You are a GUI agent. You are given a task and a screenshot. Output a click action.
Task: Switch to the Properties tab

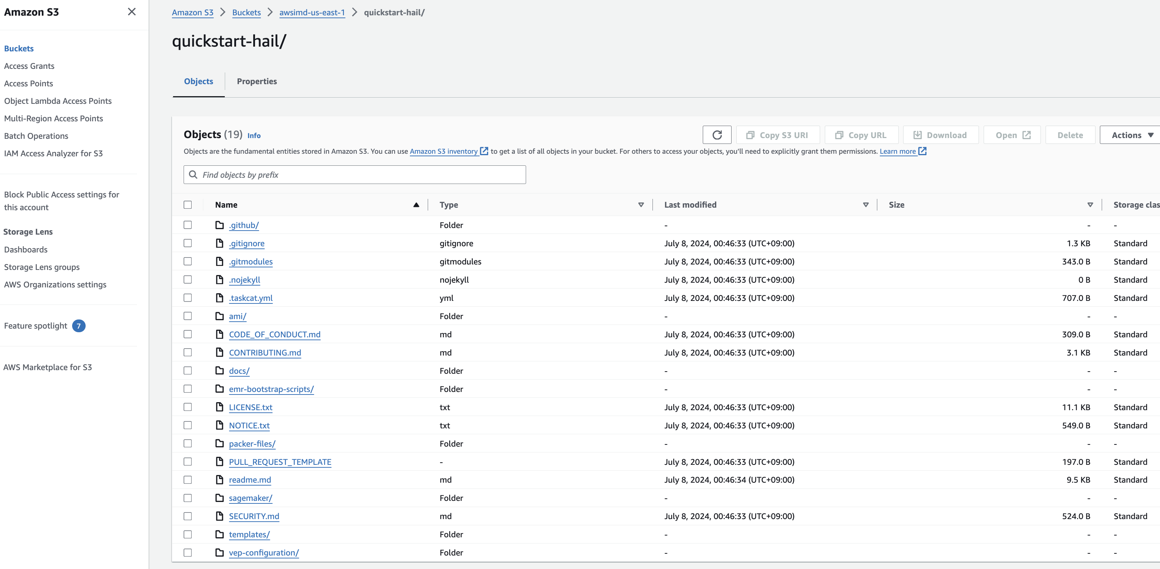[x=257, y=82]
